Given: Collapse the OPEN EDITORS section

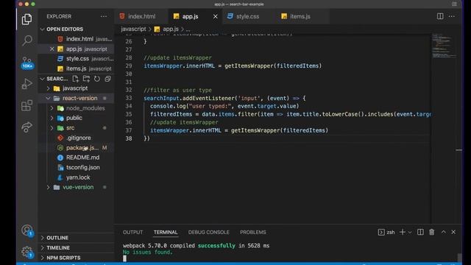Looking at the screenshot, I should coord(77,29).
